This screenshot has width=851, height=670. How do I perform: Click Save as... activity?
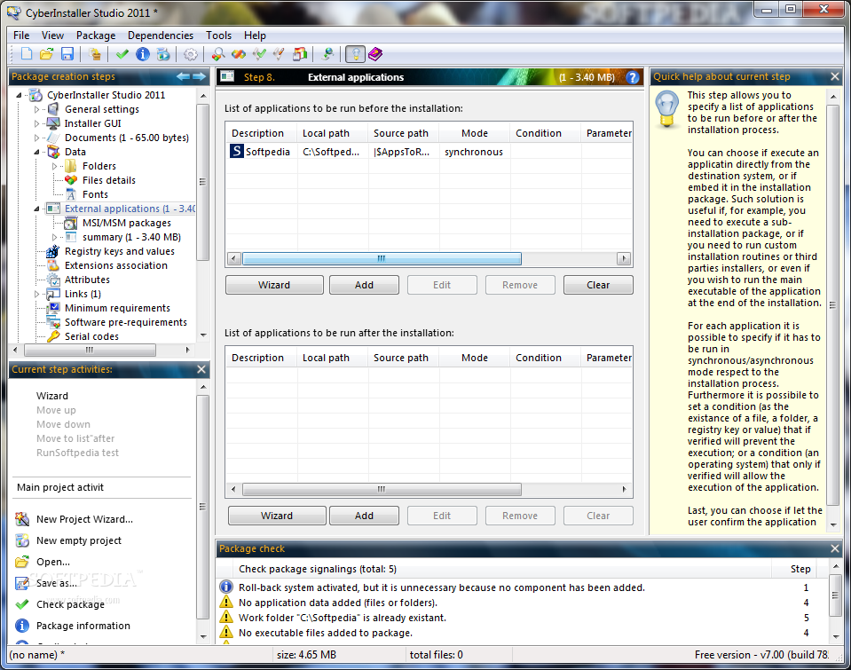tap(57, 583)
